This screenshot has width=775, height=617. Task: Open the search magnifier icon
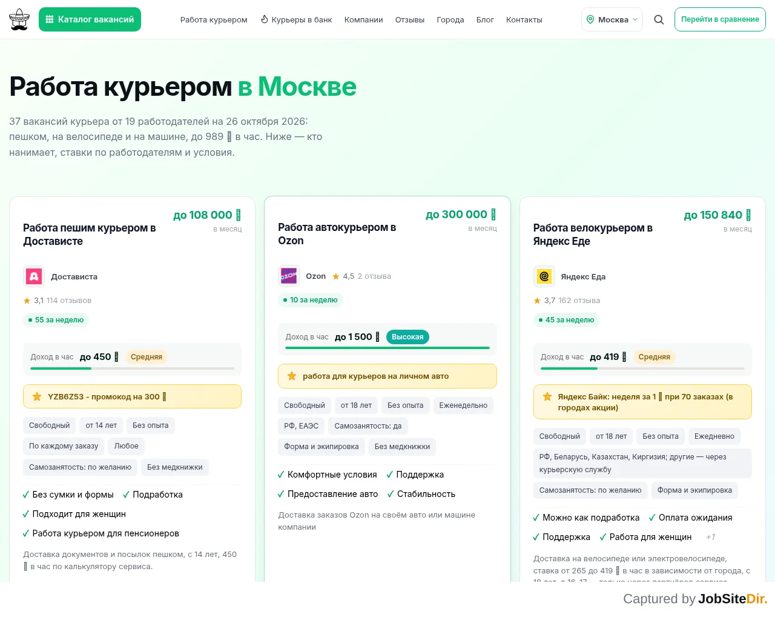(659, 19)
